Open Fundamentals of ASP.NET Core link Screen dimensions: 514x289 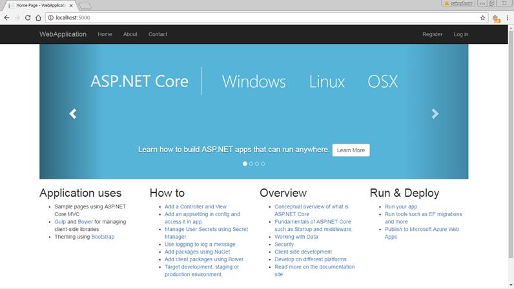[x=313, y=225]
